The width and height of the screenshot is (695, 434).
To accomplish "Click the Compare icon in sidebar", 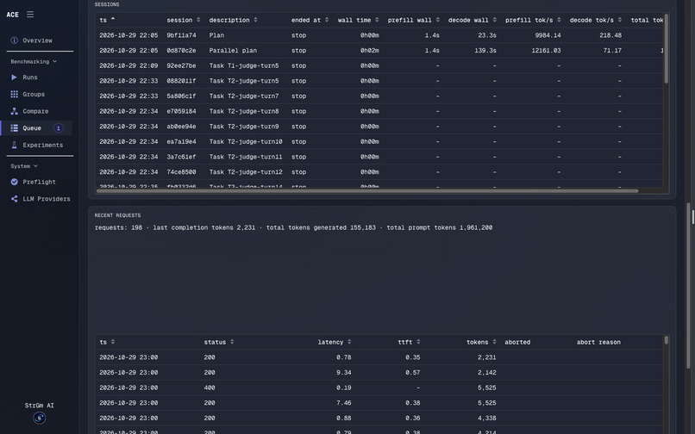I will 14,111.
